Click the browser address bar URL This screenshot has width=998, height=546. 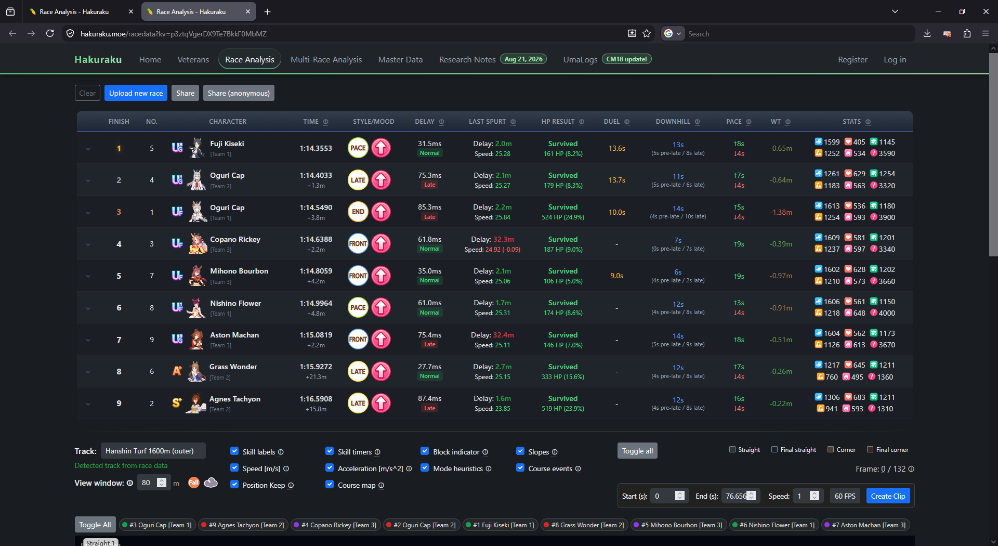pos(174,34)
